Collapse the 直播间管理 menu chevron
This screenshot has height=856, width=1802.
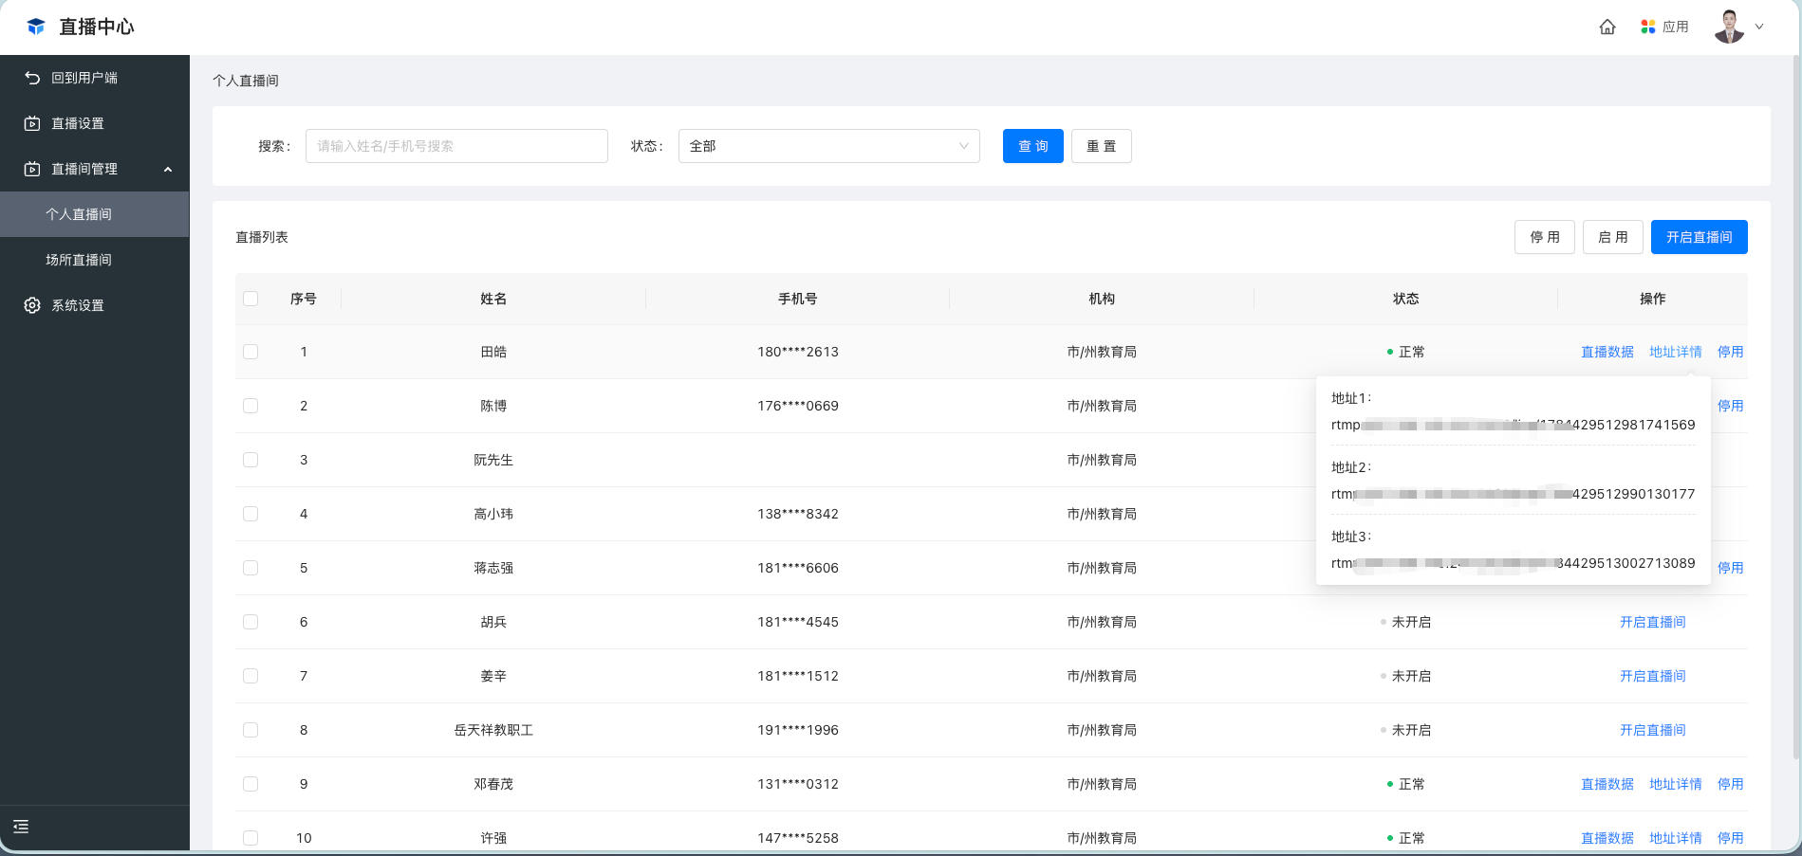[168, 169]
